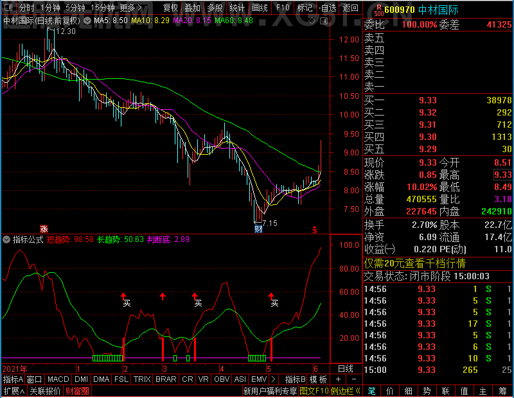Activate the 画线 drawing tool

tap(260, 8)
